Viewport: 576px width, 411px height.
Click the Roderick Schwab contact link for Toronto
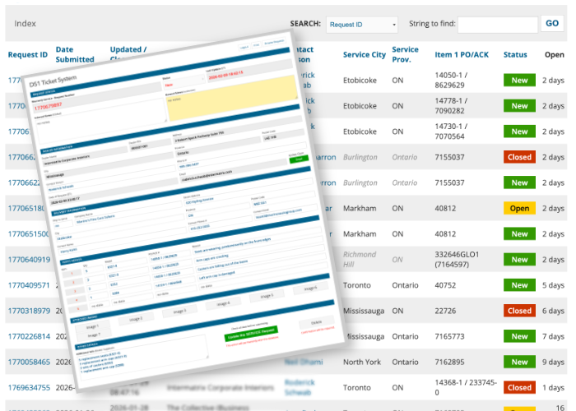[x=300, y=388]
